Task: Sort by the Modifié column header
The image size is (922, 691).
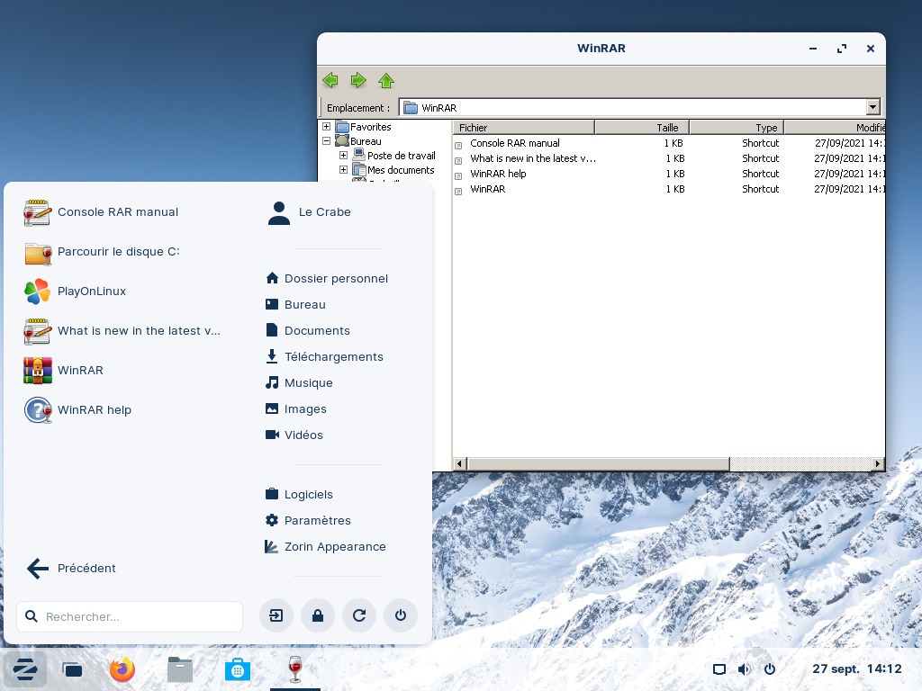Action: pyautogui.click(x=835, y=128)
